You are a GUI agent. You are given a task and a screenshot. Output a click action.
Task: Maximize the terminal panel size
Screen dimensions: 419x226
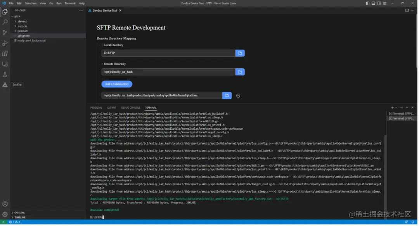[407, 108]
